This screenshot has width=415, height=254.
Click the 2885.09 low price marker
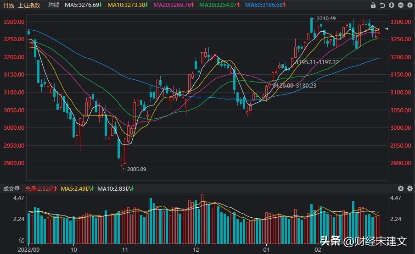(x=136, y=169)
